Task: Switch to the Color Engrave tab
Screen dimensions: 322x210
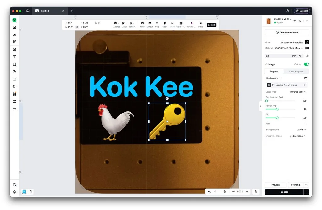Action: pos(296,72)
